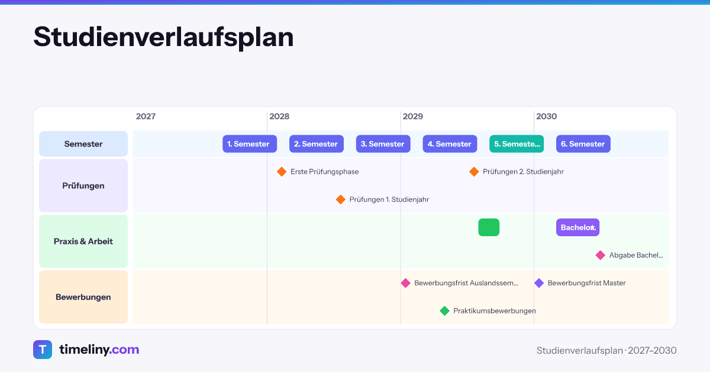Click the Erste Prüfungsphase label text
This screenshot has width=710, height=372.
325,172
